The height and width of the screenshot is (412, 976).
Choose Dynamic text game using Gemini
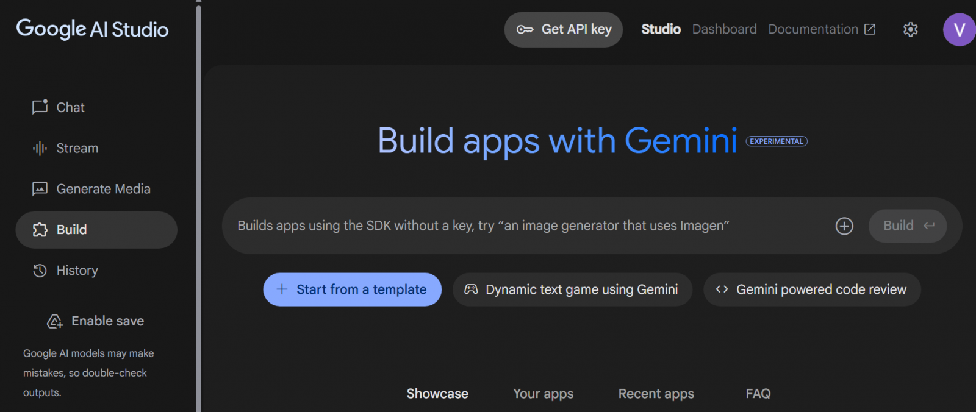[572, 289]
